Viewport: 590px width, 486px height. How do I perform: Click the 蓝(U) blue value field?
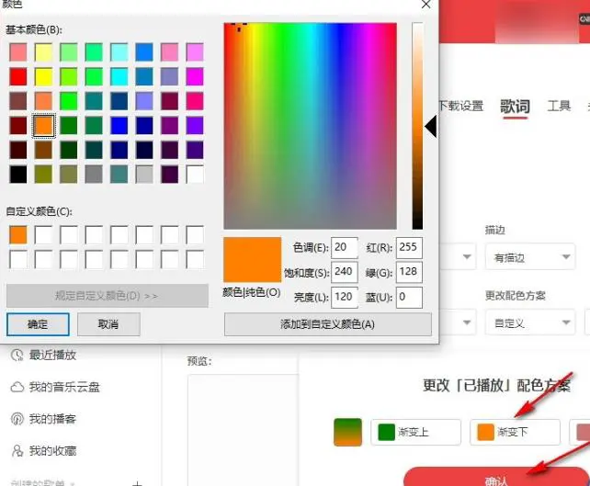pyautogui.click(x=409, y=297)
